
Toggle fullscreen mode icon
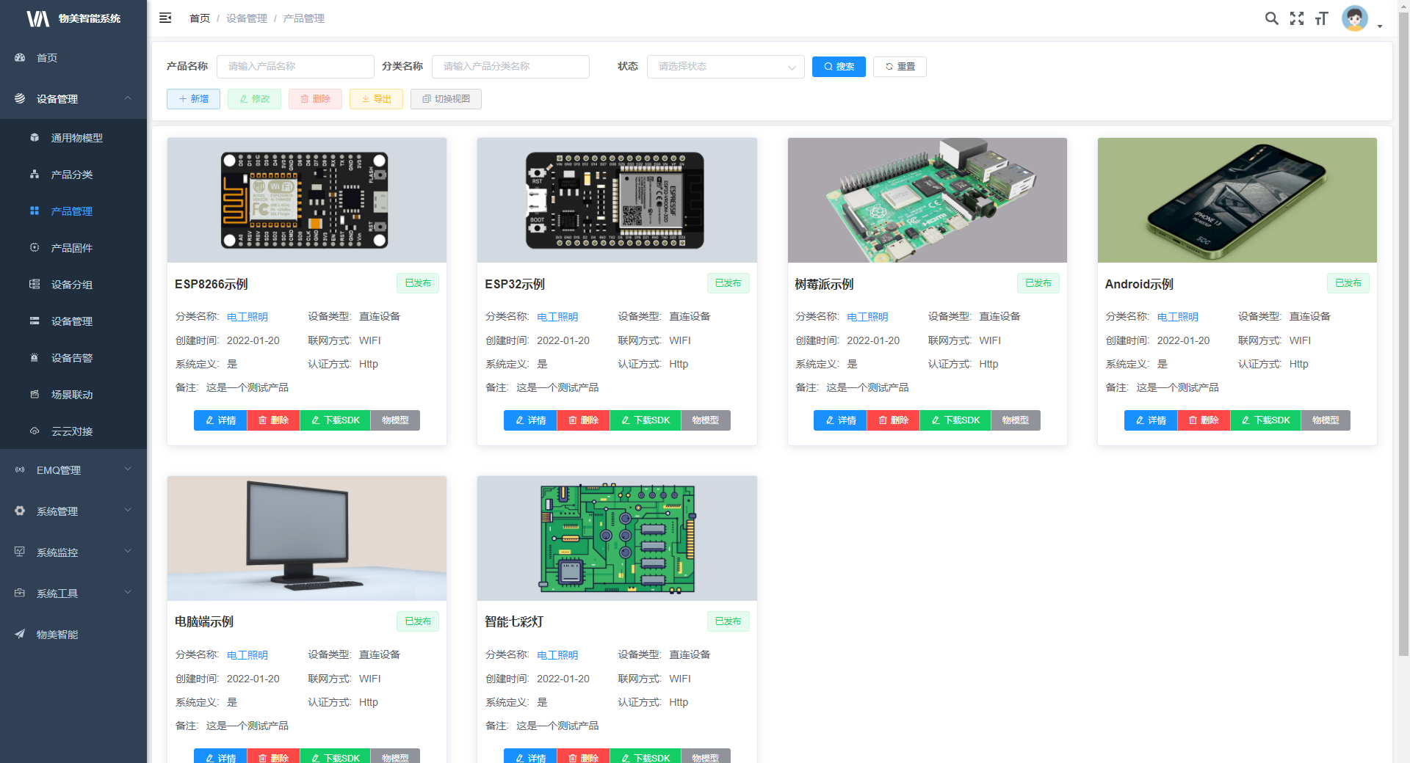click(x=1297, y=18)
